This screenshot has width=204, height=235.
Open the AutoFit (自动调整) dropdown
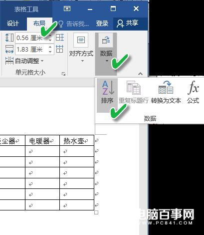[x=24, y=61]
